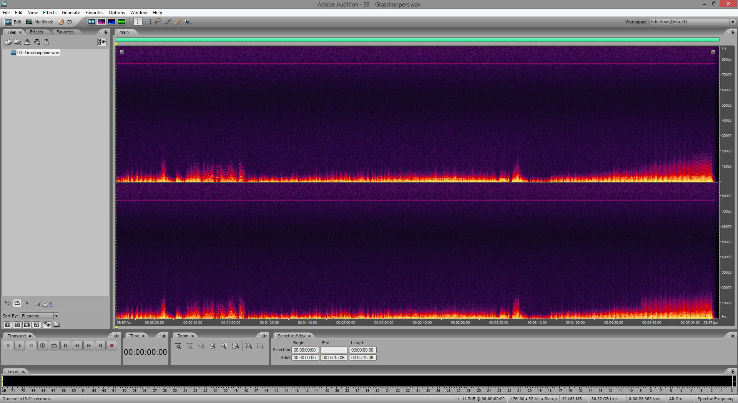738x403 pixels.
Task: Open the Levels panel flyout menu
Action: coord(733,372)
